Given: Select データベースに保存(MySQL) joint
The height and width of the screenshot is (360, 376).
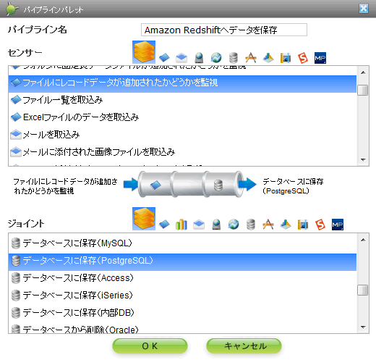Looking at the screenshot, I should coord(182,243).
